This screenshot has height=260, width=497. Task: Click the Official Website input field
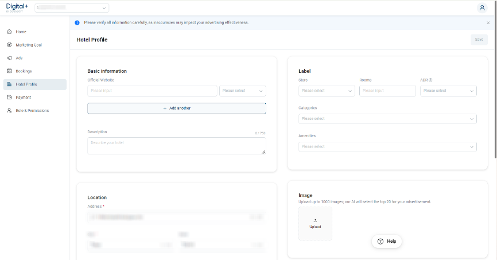tap(152, 91)
